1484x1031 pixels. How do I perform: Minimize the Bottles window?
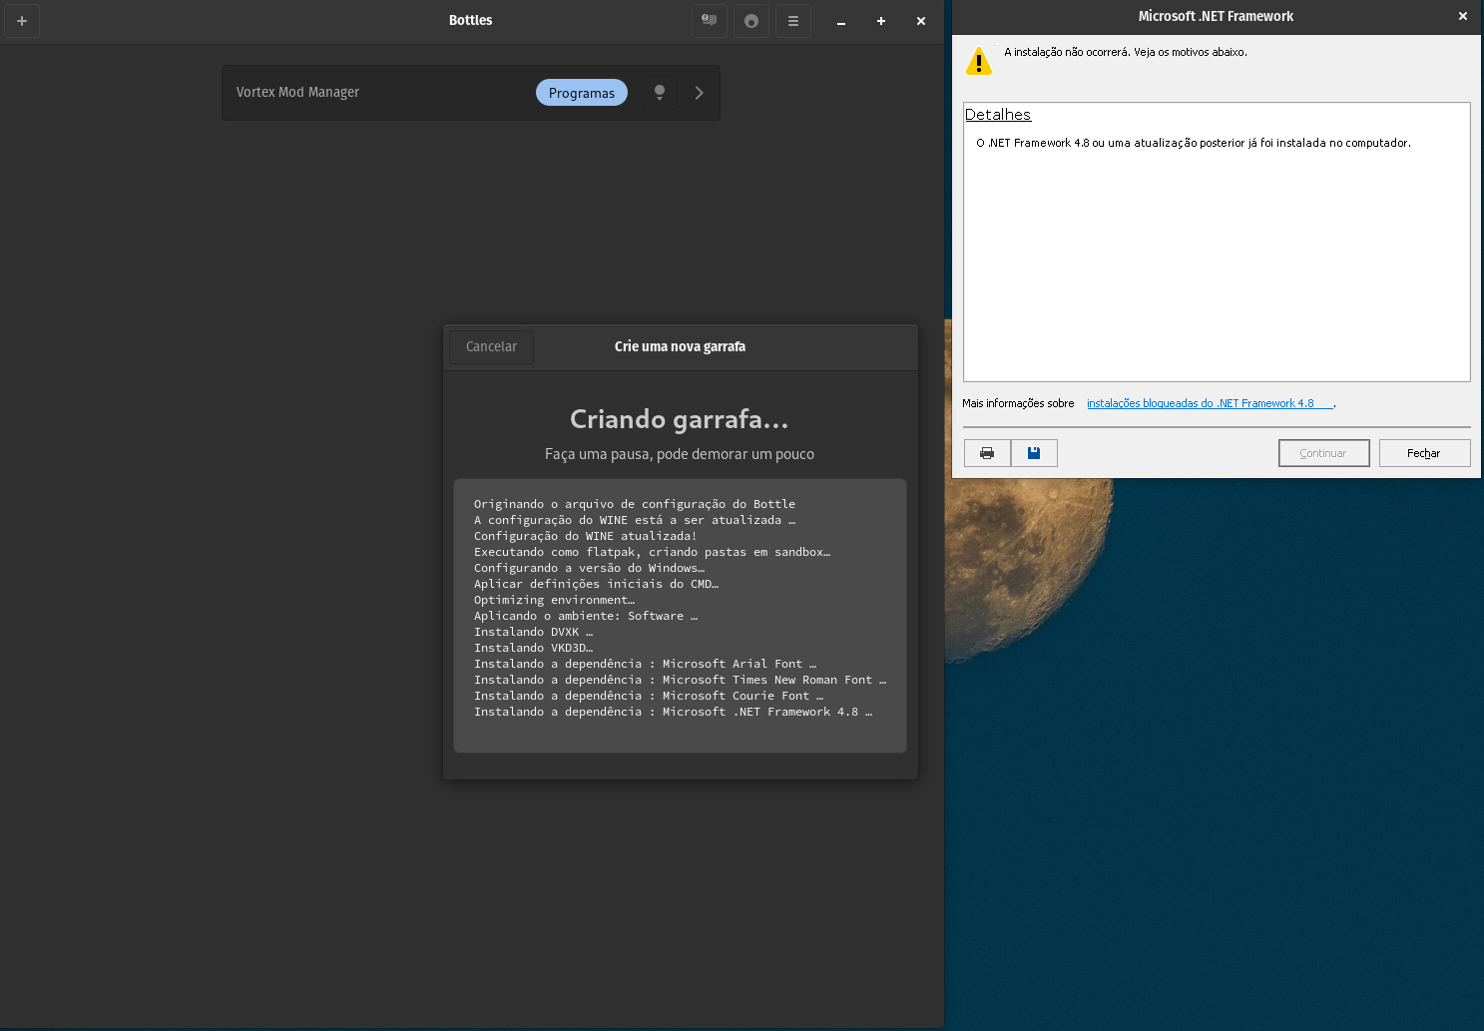840,20
